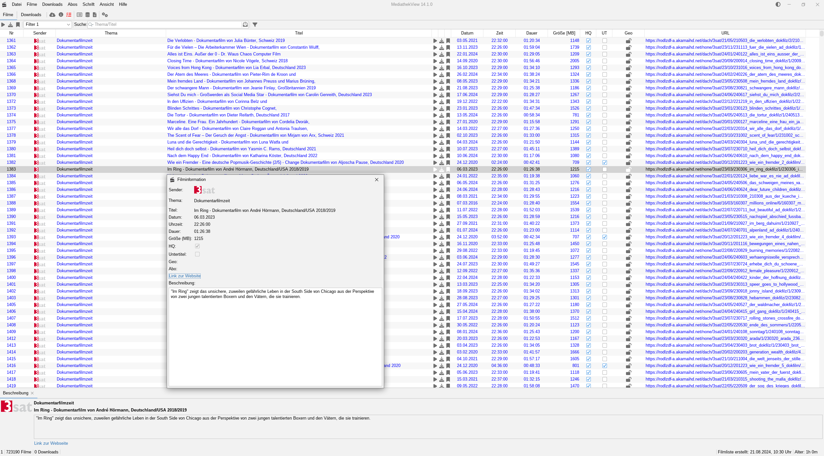Click Geo lock icon of row 1363
824x456 pixels.
coord(629,54)
